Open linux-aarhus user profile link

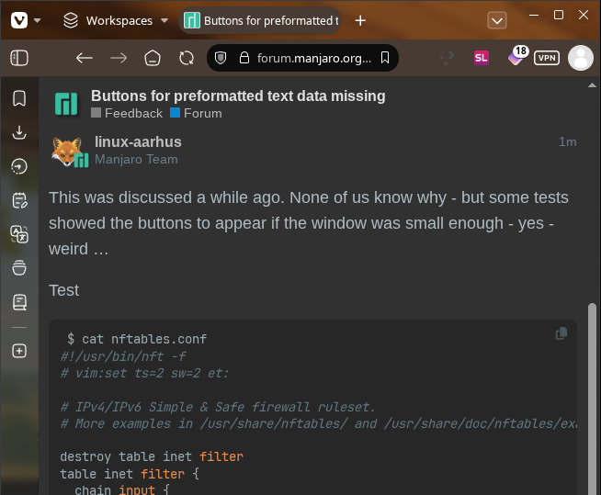(x=138, y=141)
